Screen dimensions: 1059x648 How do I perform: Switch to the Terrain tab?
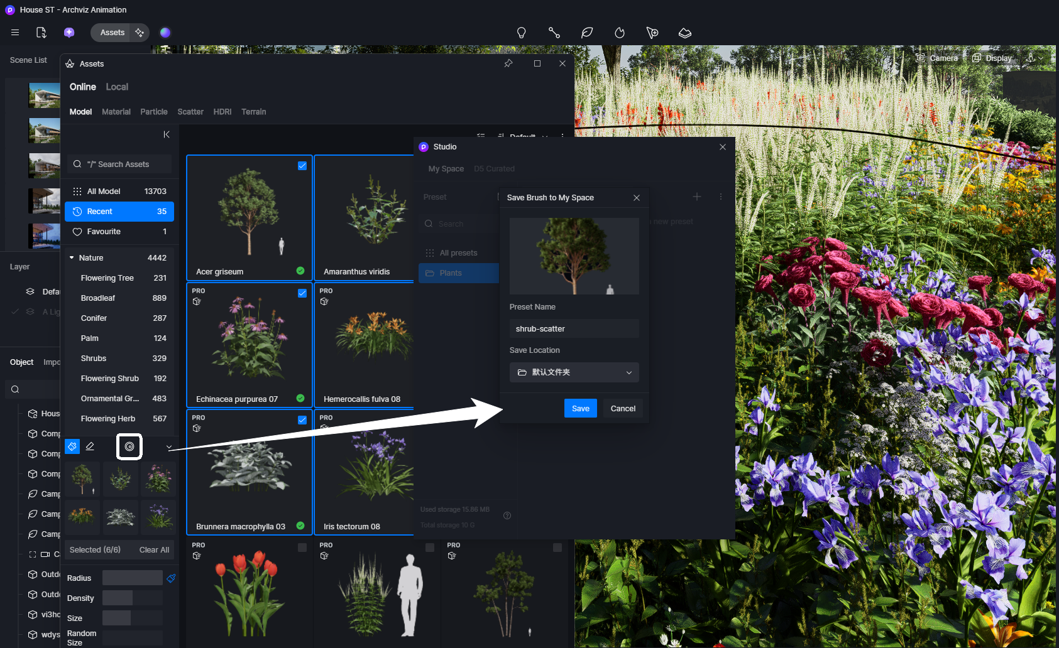[x=254, y=112]
